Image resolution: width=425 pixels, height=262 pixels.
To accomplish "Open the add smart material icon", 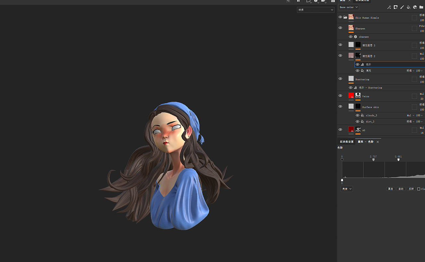I will pyautogui.click(x=415, y=7).
